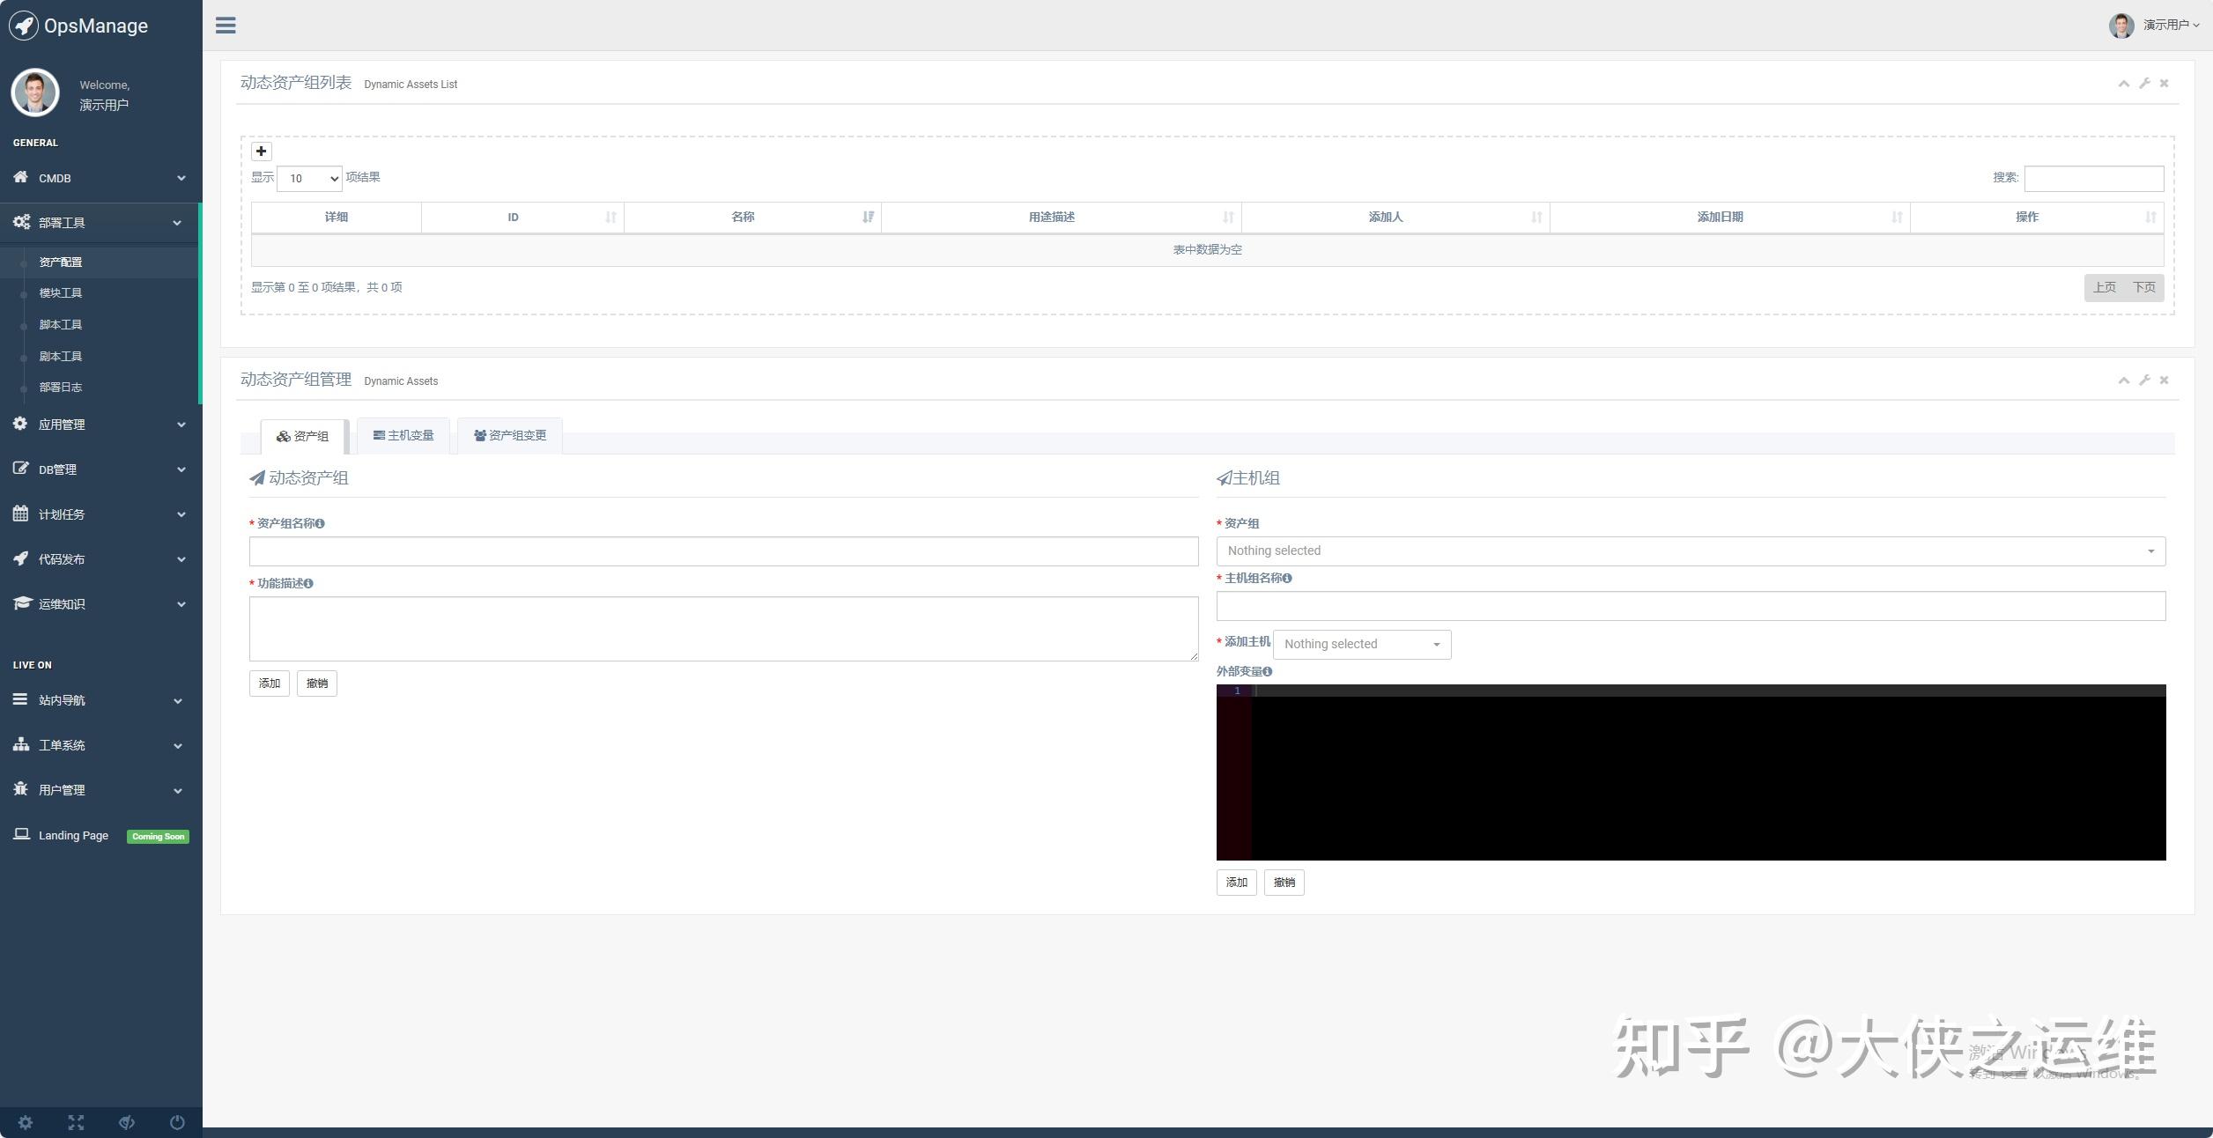The image size is (2213, 1138).
Task: Click 撤销 button below 外部变量 editor
Action: tap(1284, 883)
